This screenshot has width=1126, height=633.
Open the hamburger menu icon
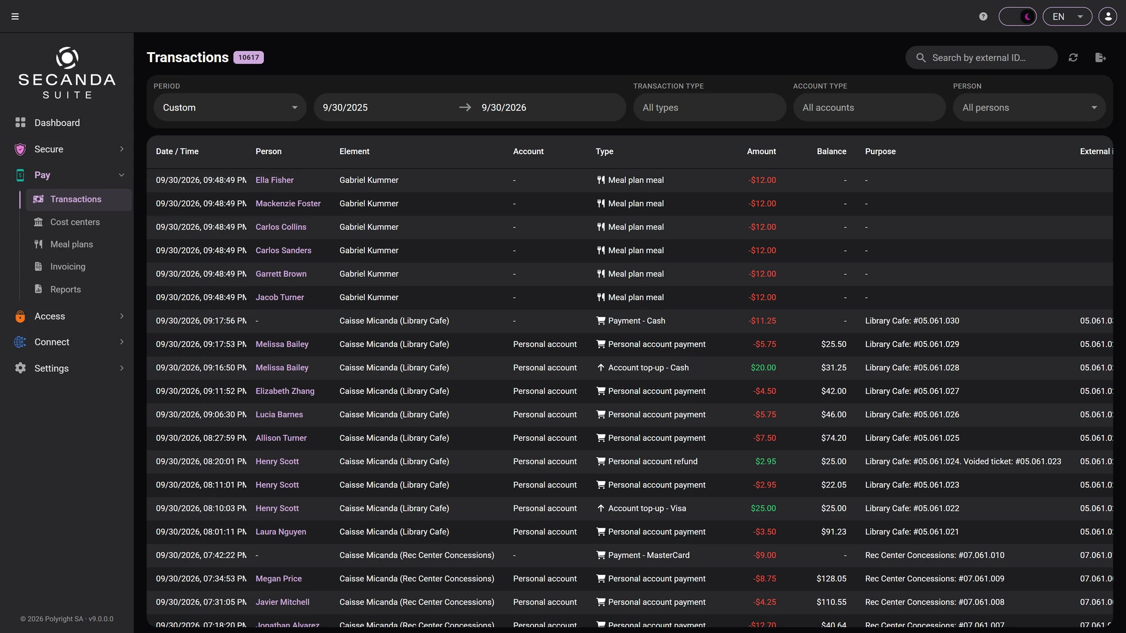pos(15,16)
